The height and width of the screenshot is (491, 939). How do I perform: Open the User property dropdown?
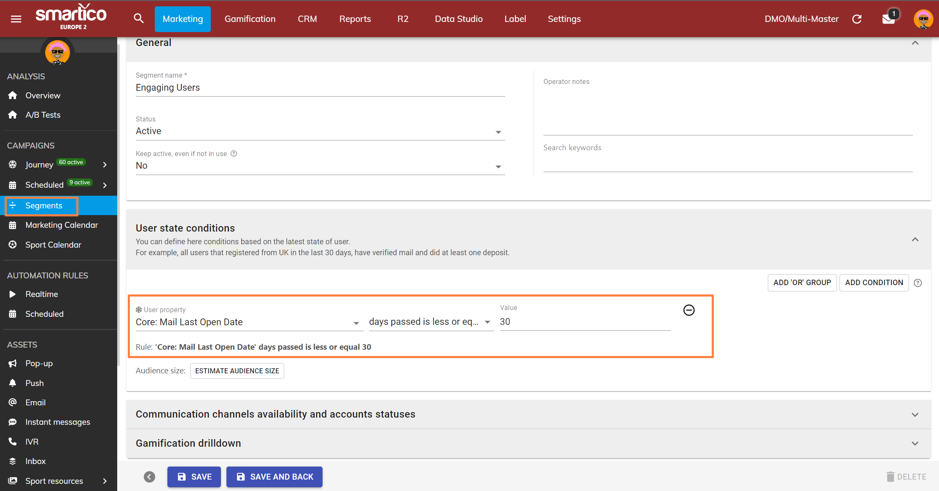249,322
